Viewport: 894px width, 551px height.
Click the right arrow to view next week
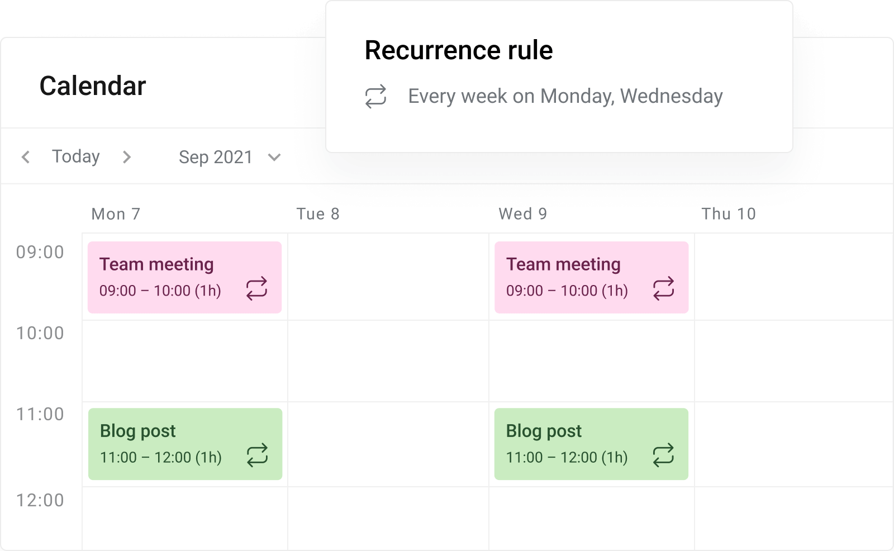pyautogui.click(x=127, y=157)
